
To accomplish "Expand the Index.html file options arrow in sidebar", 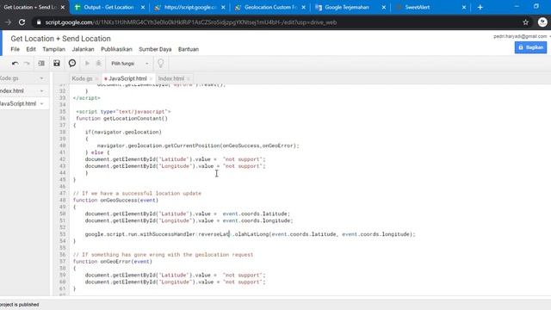I will pos(42,90).
